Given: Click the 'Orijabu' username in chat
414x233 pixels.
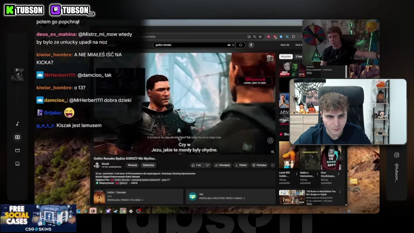Looking at the screenshot, I should tap(53, 113).
